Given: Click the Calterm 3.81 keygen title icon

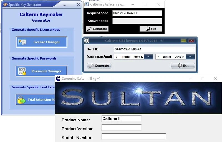Looking at the screenshot, I should 87,41.
